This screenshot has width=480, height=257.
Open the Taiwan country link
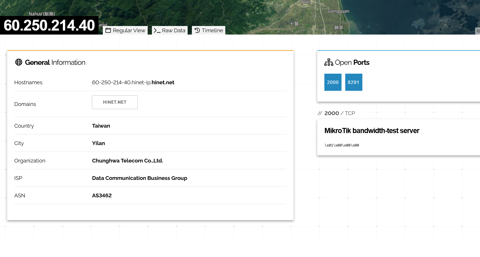101,126
